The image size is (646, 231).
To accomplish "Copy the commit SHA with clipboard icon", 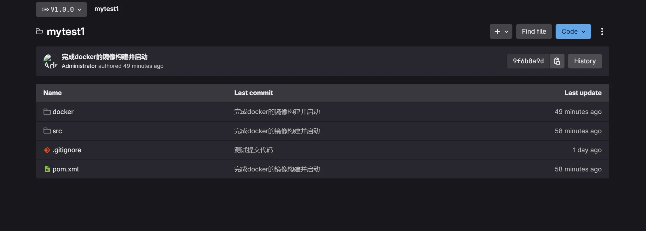I will pyautogui.click(x=557, y=61).
